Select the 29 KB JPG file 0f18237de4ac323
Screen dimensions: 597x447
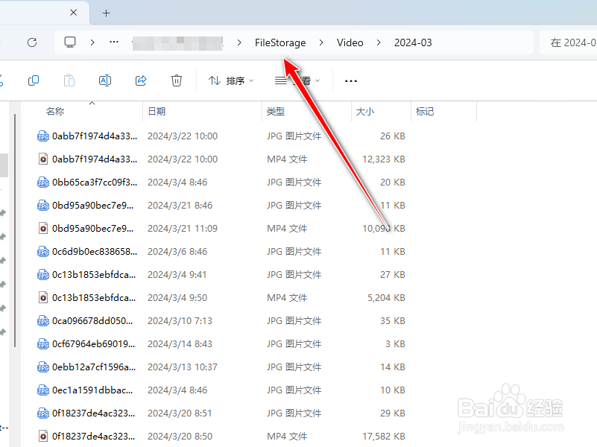point(221,413)
